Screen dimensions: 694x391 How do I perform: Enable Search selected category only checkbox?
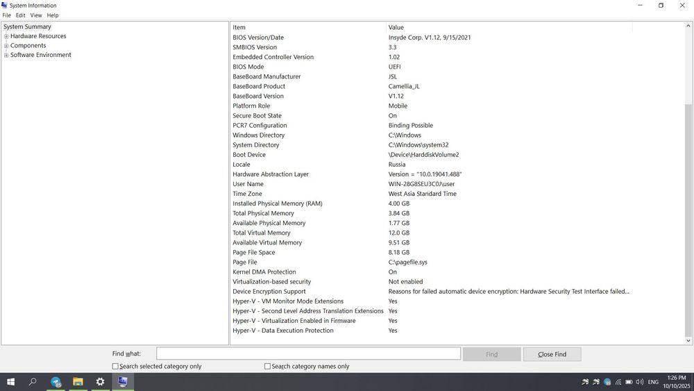click(115, 366)
